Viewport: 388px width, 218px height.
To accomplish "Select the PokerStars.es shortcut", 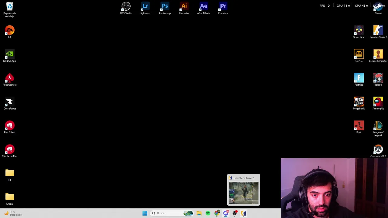I will point(10,79).
